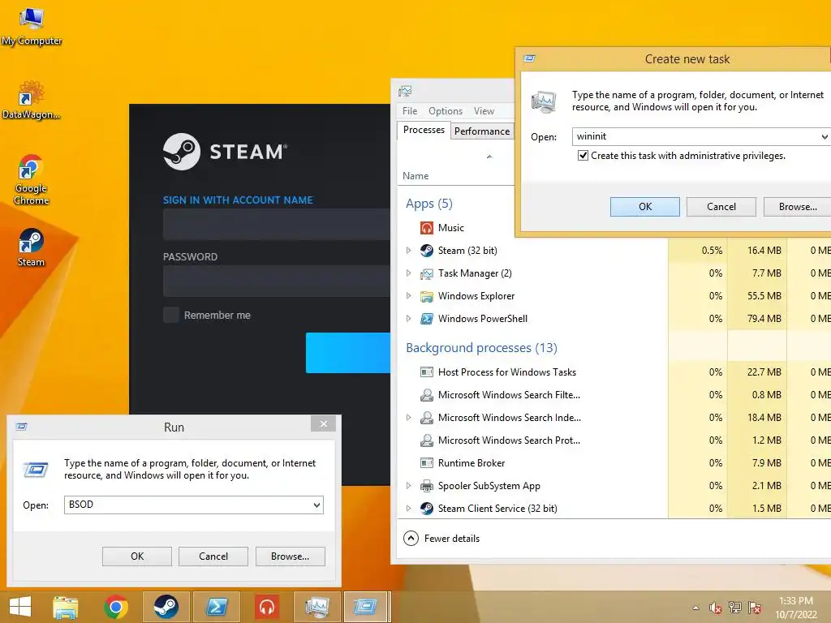The width and height of the screenshot is (831, 623).
Task: Click the Steam account name field
Action: [277, 224]
